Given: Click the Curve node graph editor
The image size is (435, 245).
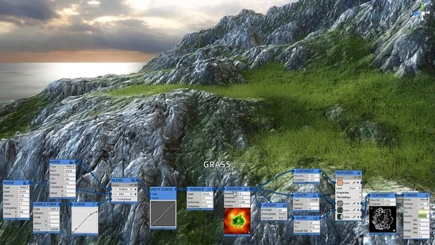Looking at the screenshot, I should (x=84, y=220).
